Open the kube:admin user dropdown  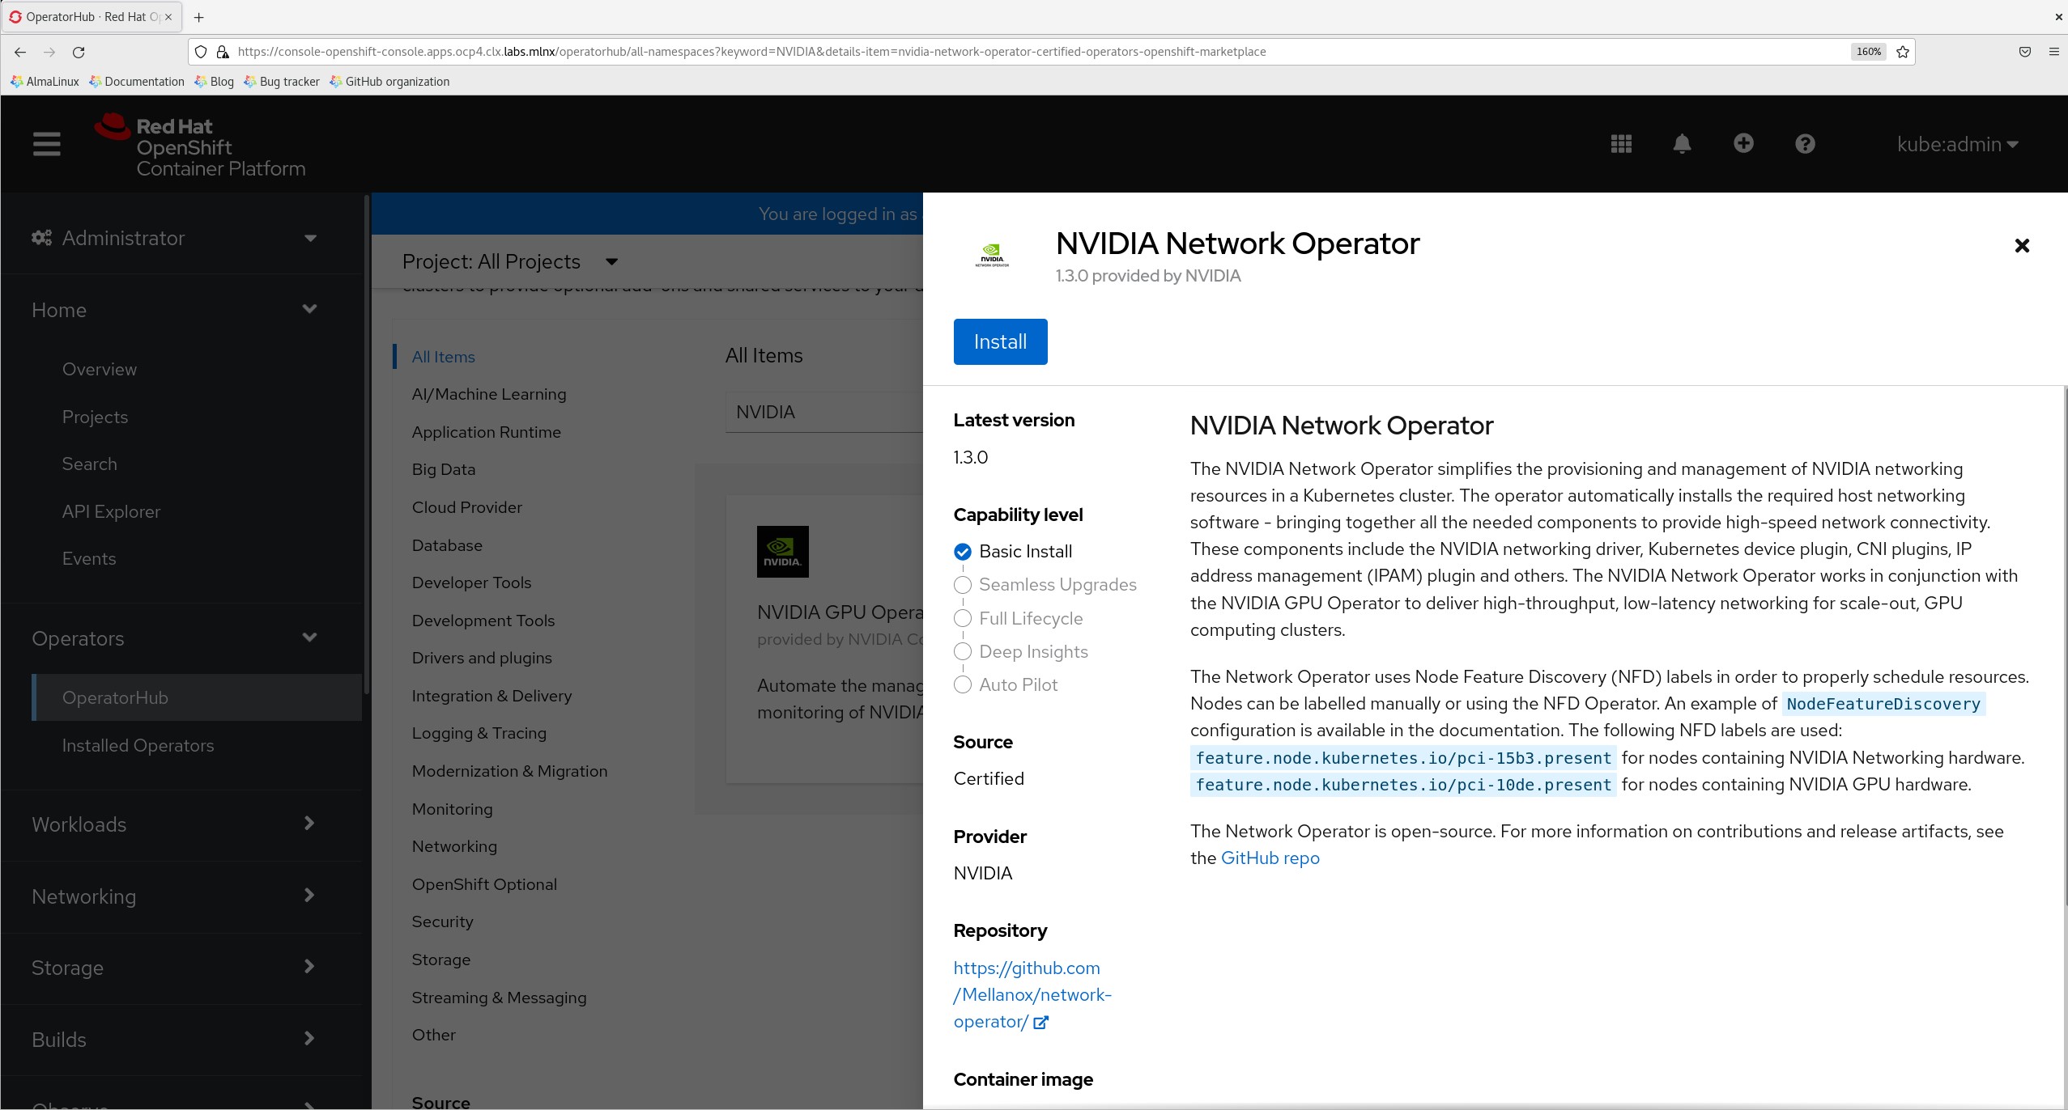tap(1957, 144)
